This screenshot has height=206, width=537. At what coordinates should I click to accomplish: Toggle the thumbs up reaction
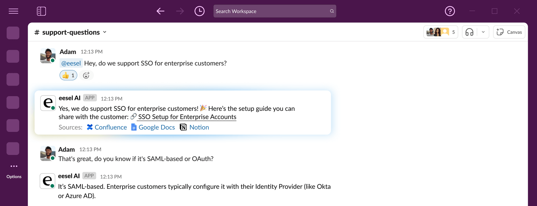pos(68,75)
